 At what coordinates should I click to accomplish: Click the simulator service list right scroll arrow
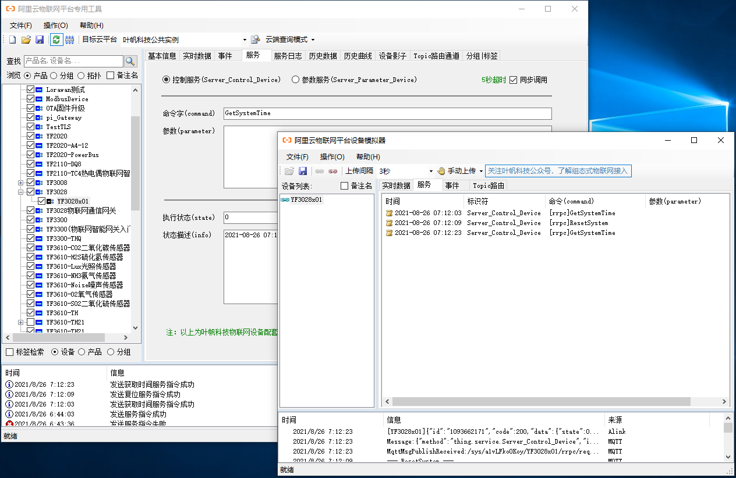724,402
